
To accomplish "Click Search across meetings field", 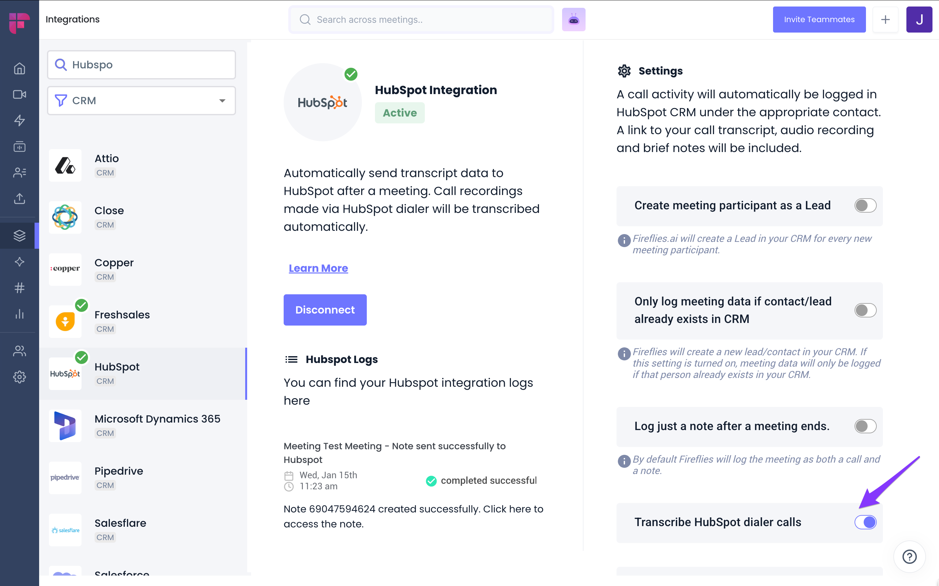I will [x=421, y=20].
